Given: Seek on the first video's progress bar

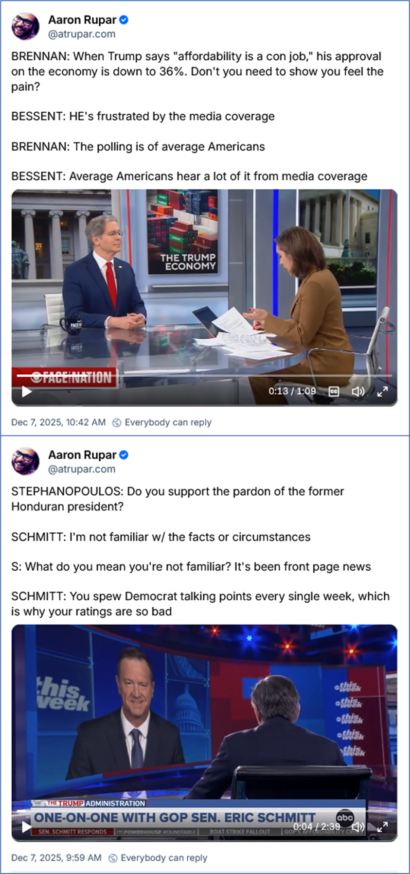Looking at the screenshot, I should tap(204, 376).
